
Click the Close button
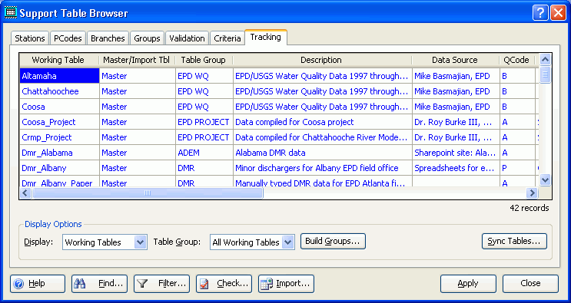[530, 284]
